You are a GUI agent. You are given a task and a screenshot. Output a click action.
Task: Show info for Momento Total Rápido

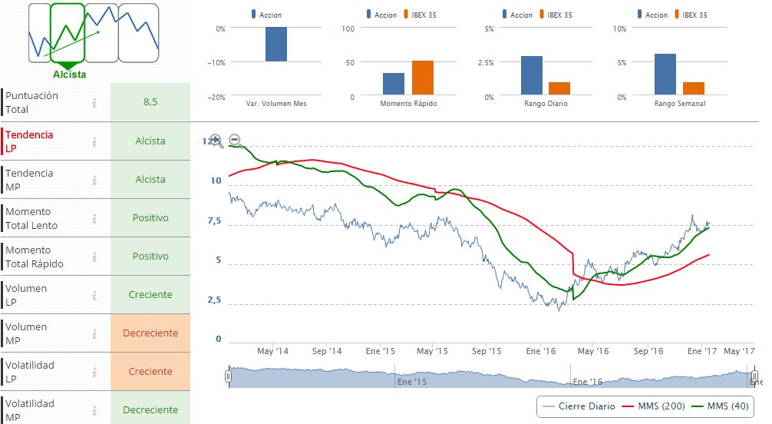click(94, 257)
